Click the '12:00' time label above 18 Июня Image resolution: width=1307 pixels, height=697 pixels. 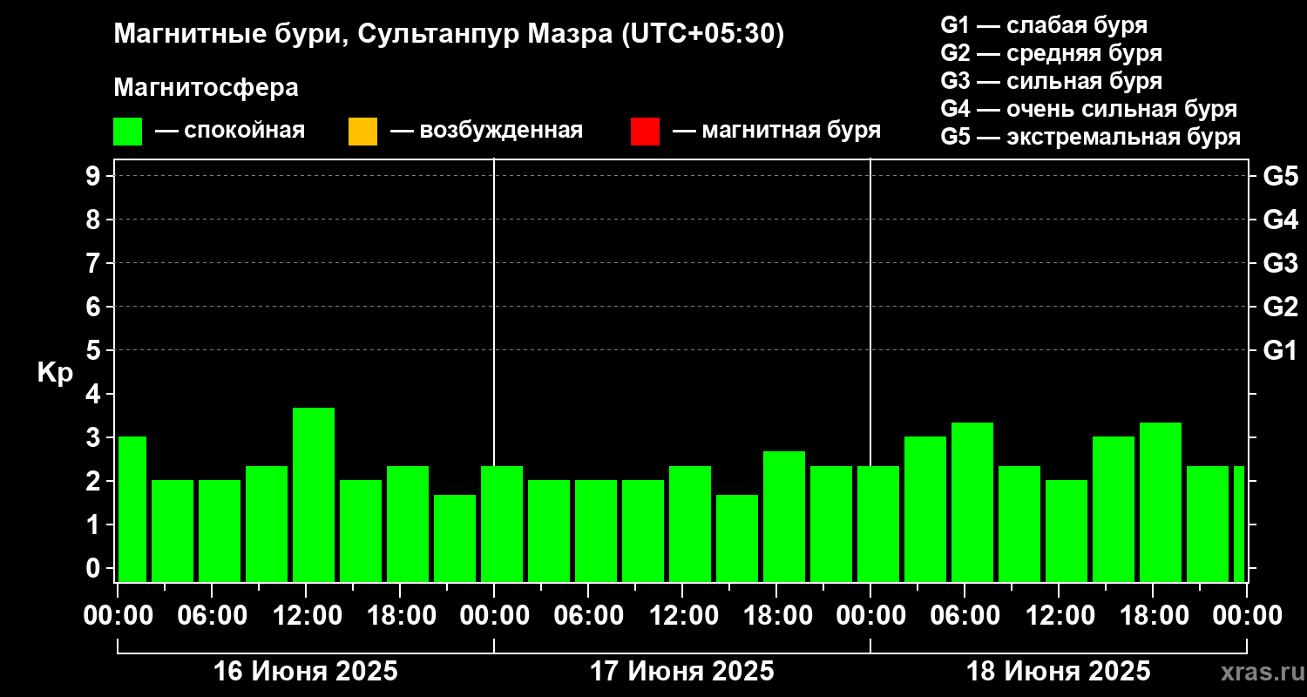tap(1059, 616)
